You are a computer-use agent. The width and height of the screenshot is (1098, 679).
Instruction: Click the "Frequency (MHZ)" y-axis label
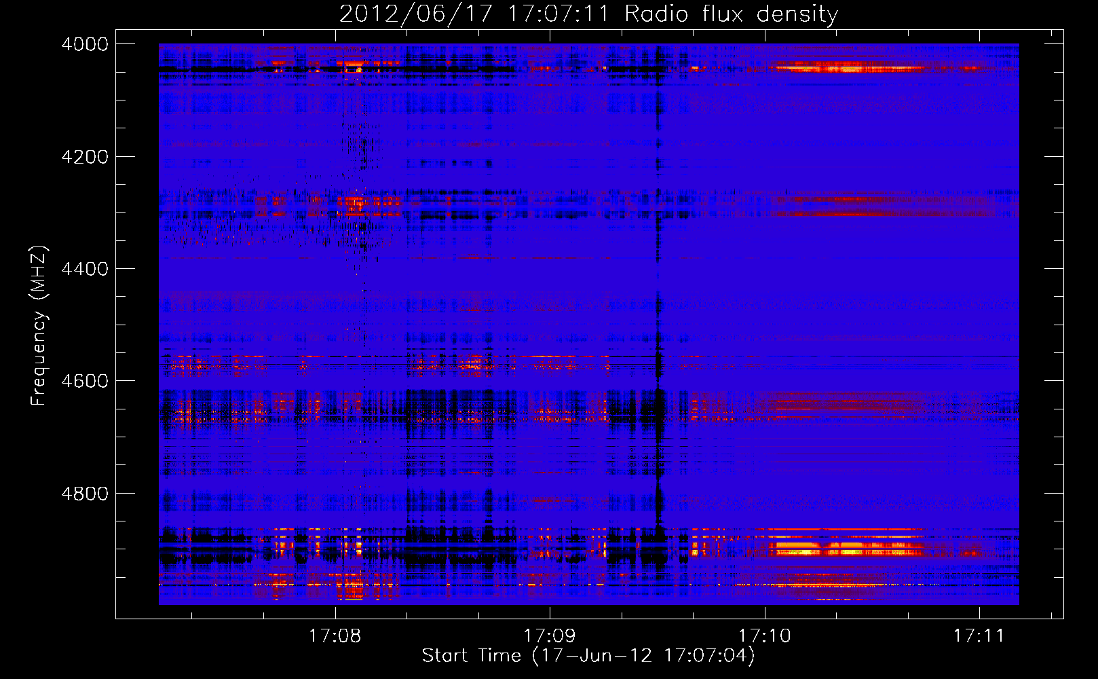39,326
